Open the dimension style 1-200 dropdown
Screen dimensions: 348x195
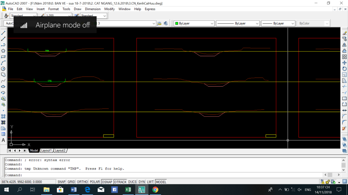pos(70,16)
